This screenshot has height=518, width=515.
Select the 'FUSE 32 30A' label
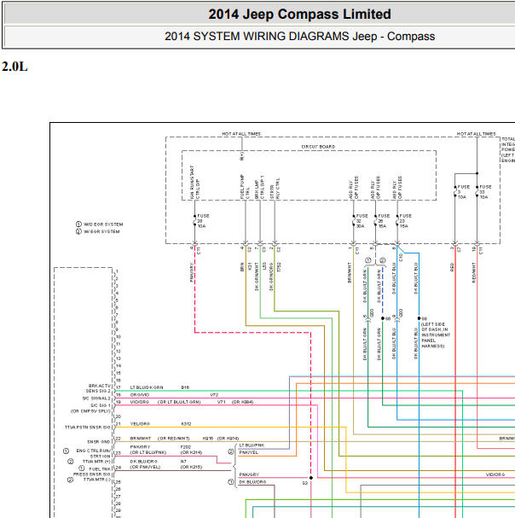coord(362,221)
